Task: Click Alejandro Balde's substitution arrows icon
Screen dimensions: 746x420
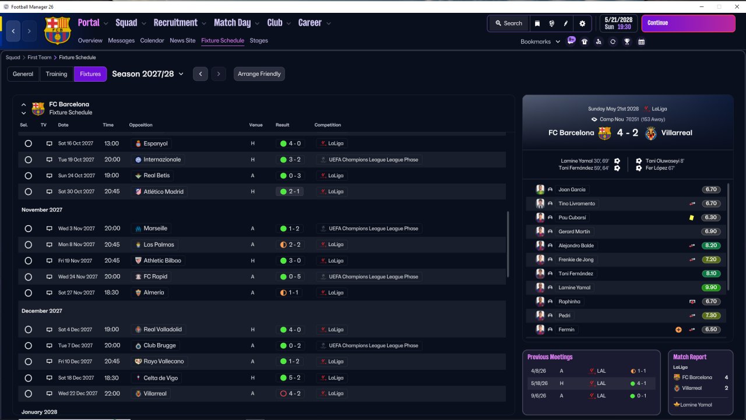Action: coord(692,246)
